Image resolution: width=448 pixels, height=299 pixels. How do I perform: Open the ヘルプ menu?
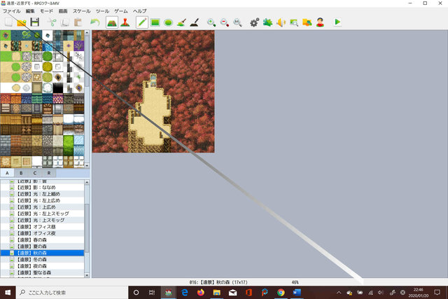pyautogui.click(x=140, y=11)
